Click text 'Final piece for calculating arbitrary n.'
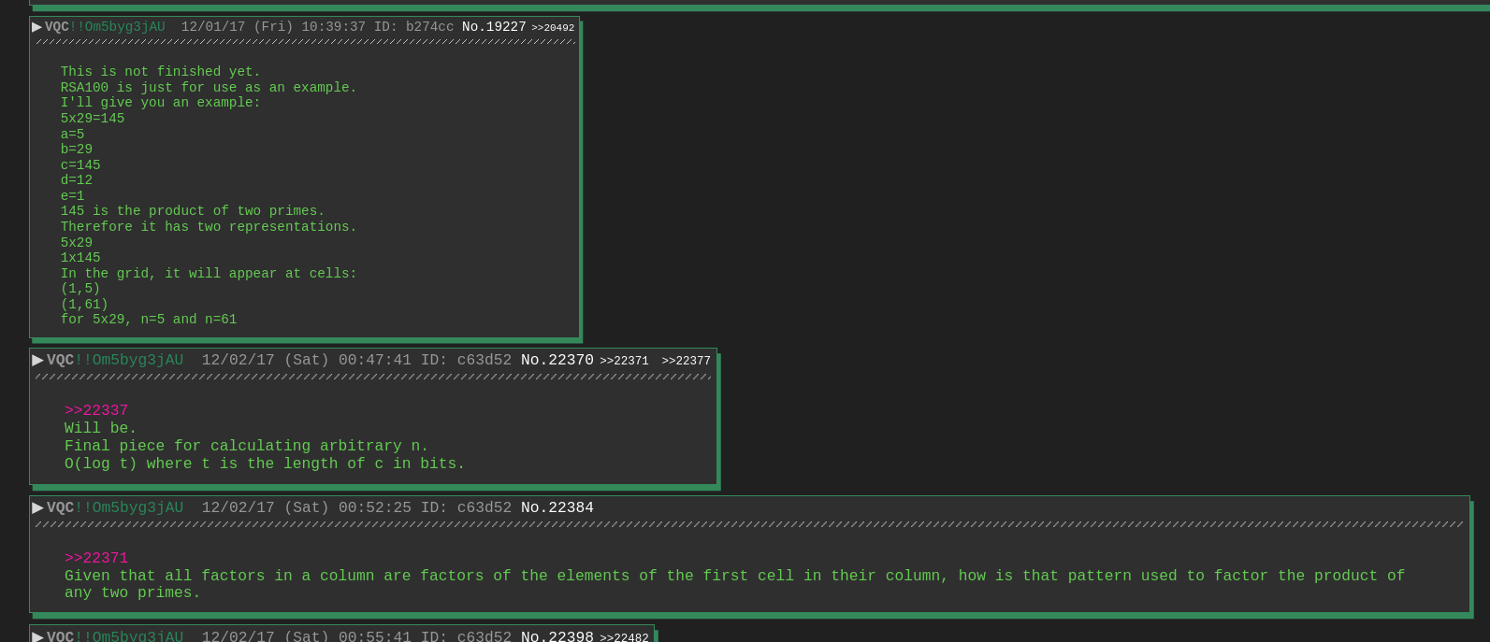 click(247, 447)
